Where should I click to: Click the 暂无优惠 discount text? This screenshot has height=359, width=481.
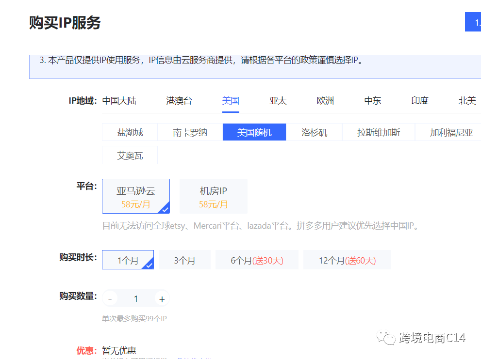click(x=119, y=350)
